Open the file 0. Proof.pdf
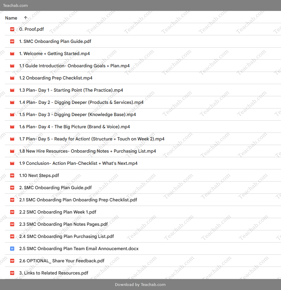This screenshot has width=281, height=290. coord(32,29)
